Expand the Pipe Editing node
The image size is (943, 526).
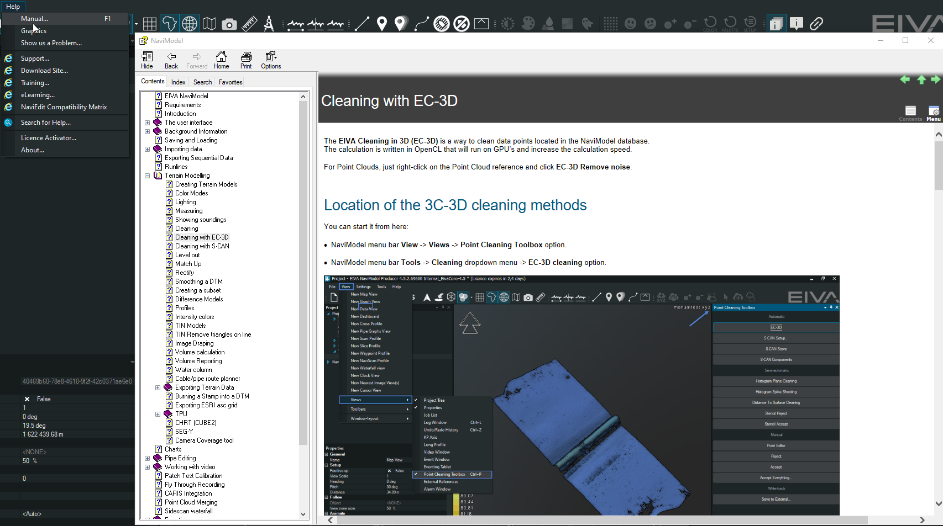[147, 458]
